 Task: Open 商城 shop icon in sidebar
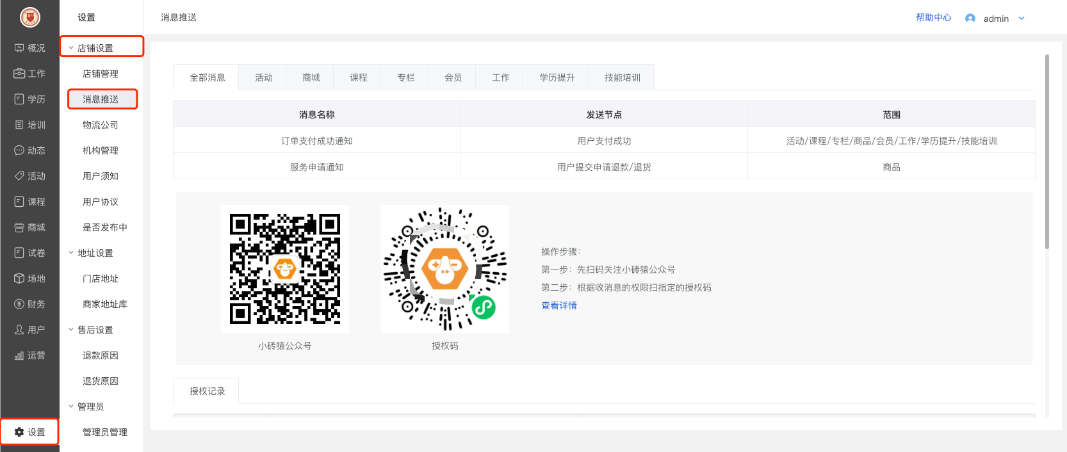[19, 227]
